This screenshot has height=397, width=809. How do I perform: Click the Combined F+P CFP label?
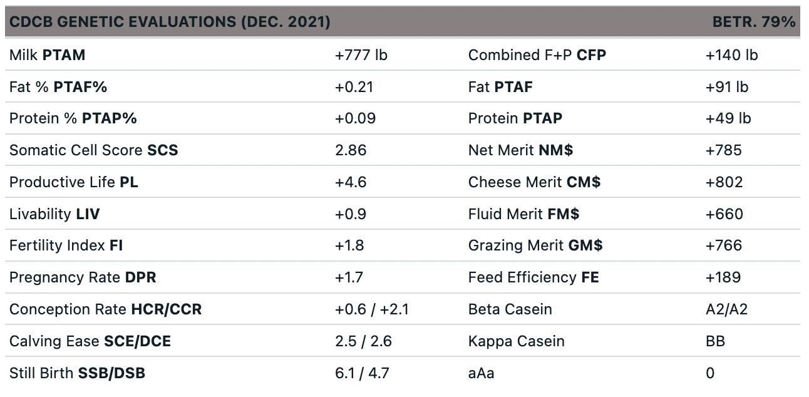tap(537, 55)
